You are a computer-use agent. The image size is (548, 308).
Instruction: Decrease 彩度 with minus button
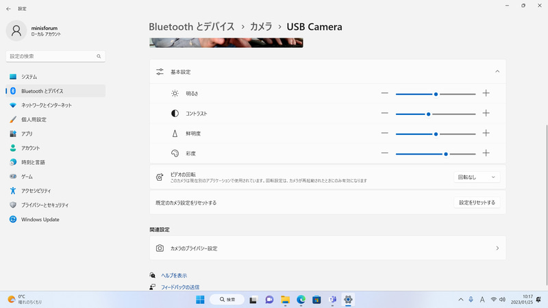384,153
